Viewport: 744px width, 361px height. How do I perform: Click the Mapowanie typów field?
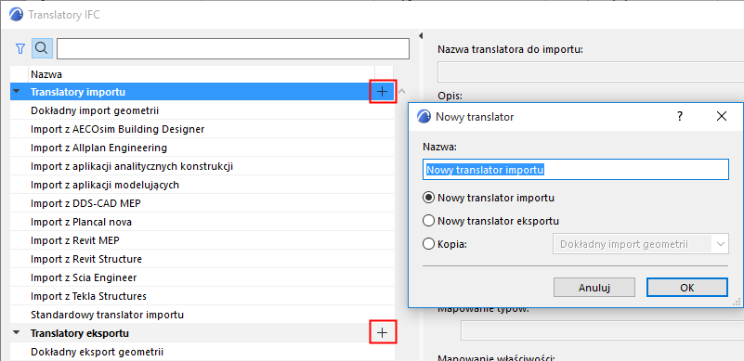click(602, 330)
